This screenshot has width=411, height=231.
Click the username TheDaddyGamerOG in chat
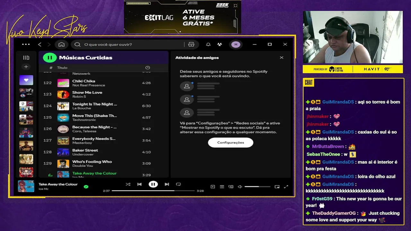click(x=334, y=213)
